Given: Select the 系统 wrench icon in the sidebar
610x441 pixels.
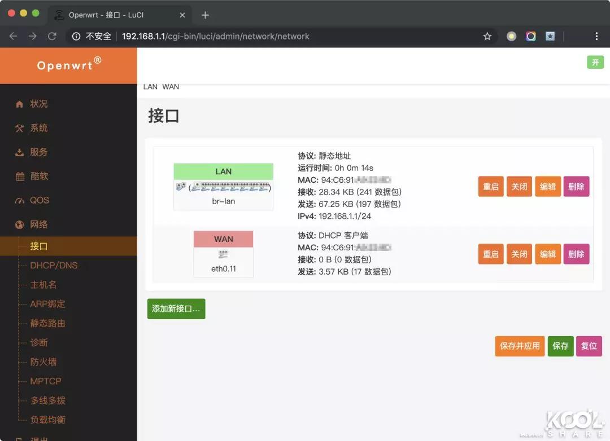Looking at the screenshot, I should 21,128.
